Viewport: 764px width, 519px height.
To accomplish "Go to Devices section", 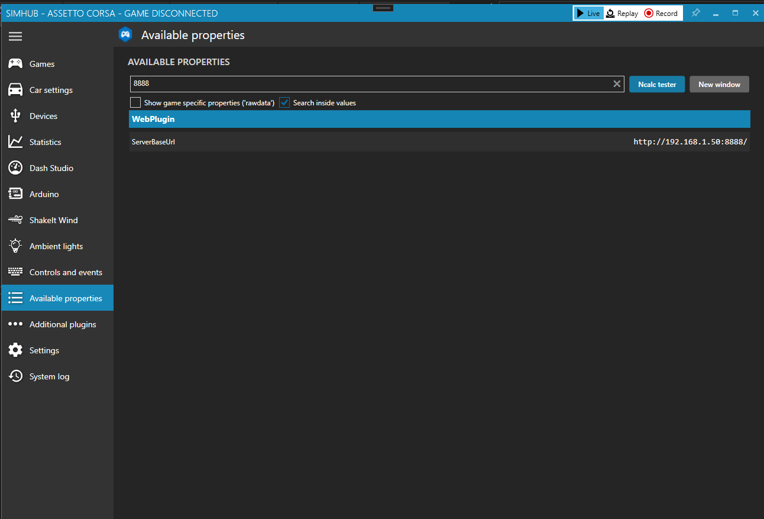I will tap(43, 116).
